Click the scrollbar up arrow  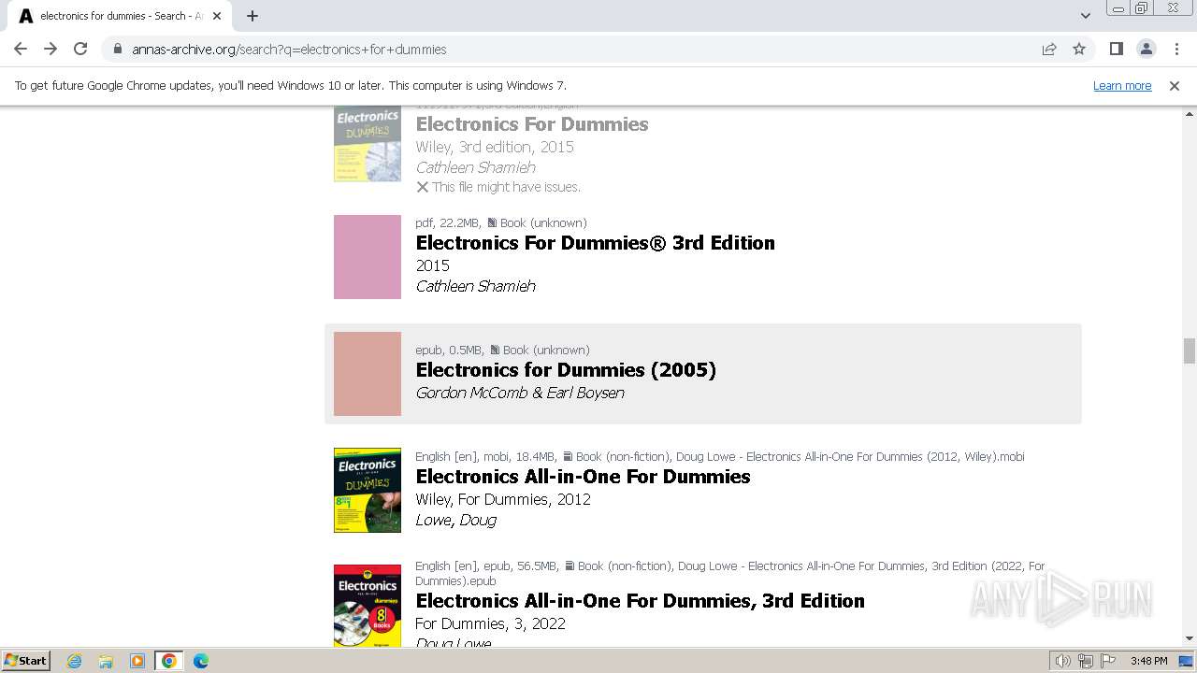pyautogui.click(x=1189, y=113)
